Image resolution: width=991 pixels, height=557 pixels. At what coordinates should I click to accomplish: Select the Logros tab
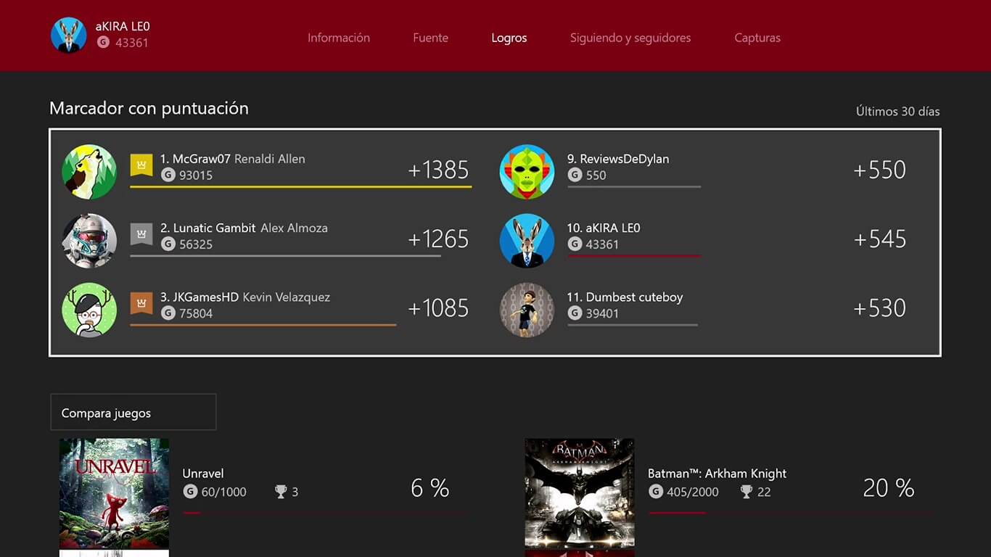pyautogui.click(x=509, y=38)
